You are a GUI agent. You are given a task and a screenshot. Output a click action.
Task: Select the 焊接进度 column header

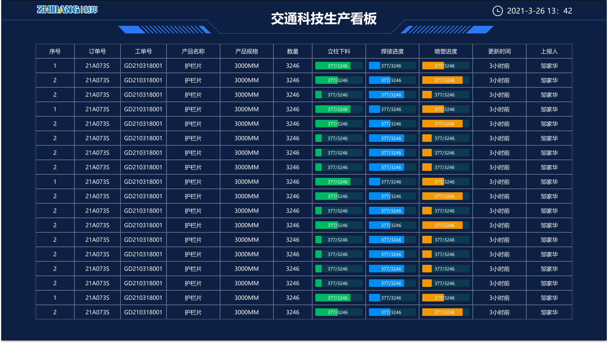coord(392,51)
